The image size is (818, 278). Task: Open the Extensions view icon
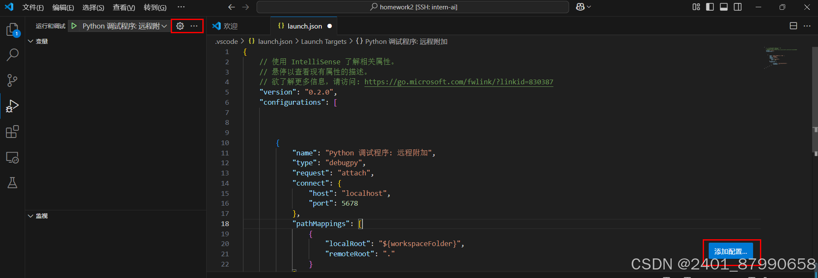pyautogui.click(x=12, y=132)
